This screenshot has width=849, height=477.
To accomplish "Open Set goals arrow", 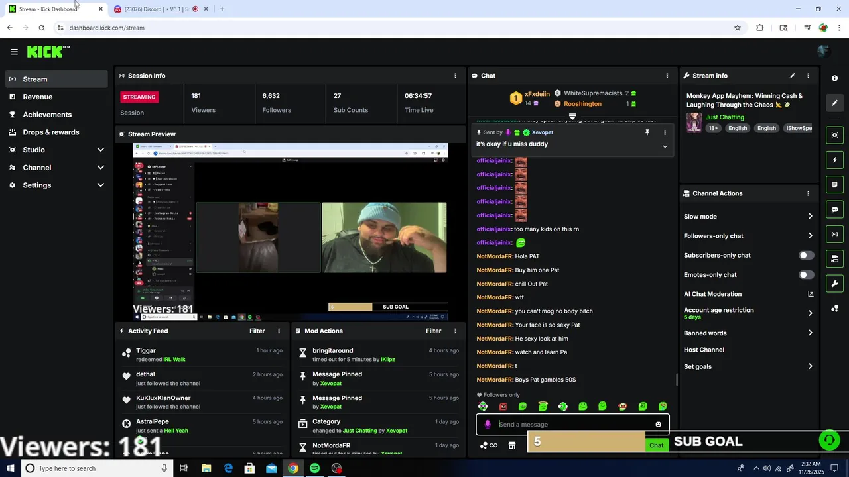I will pyautogui.click(x=810, y=366).
